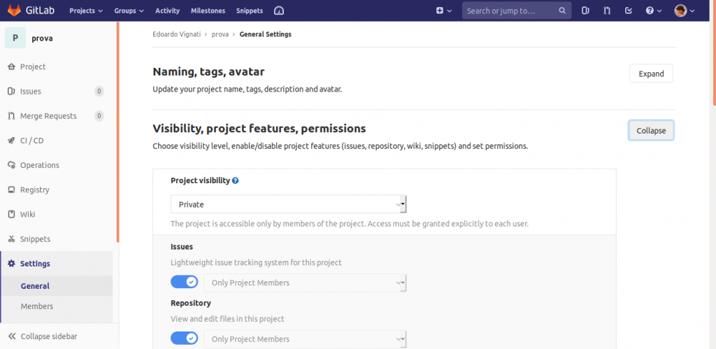This screenshot has height=349, width=716.
Task: Open the help question mark menu
Action: [x=654, y=10]
